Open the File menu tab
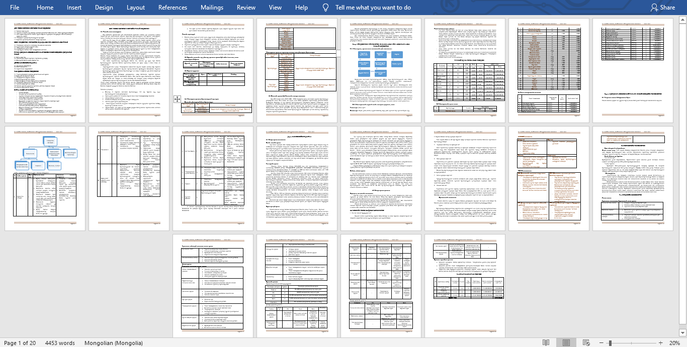The height and width of the screenshot is (347, 687). (x=15, y=8)
